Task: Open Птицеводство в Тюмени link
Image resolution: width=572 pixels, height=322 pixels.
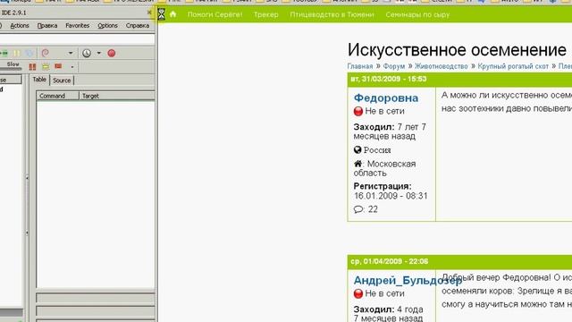Action: point(332,14)
